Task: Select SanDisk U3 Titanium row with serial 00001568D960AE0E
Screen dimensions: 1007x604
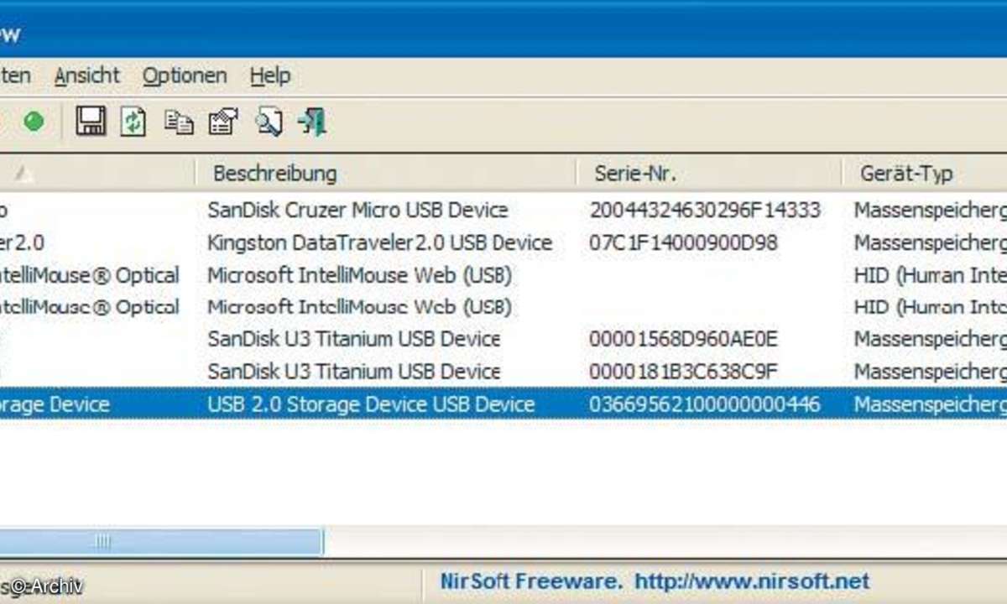Action: click(503, 339)
